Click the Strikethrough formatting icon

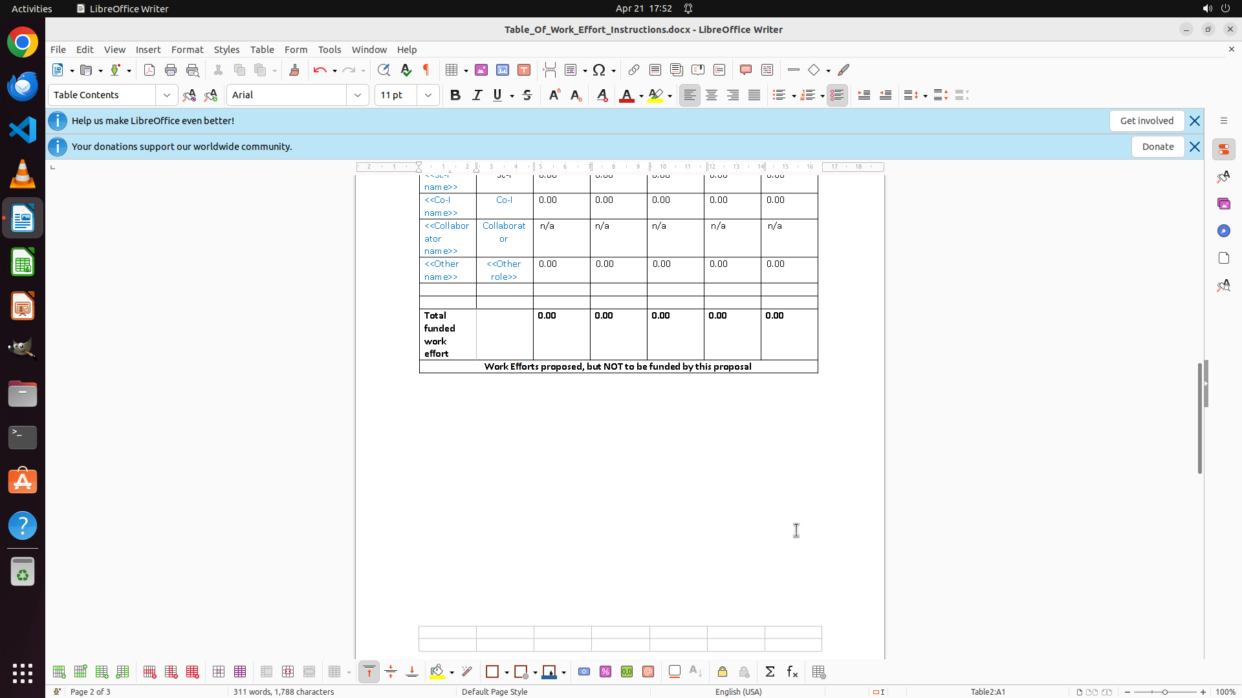click(527, 95)
